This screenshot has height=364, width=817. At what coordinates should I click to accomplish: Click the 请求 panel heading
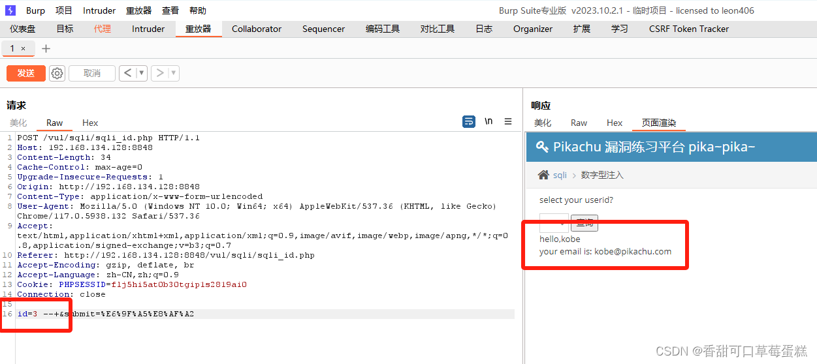pyautogui.click(x=16, y=105)
